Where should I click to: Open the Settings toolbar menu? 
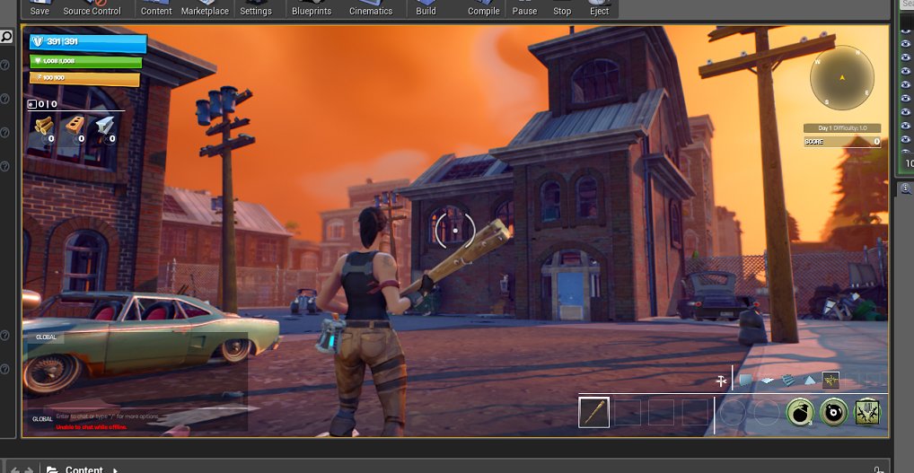[256, 8]
